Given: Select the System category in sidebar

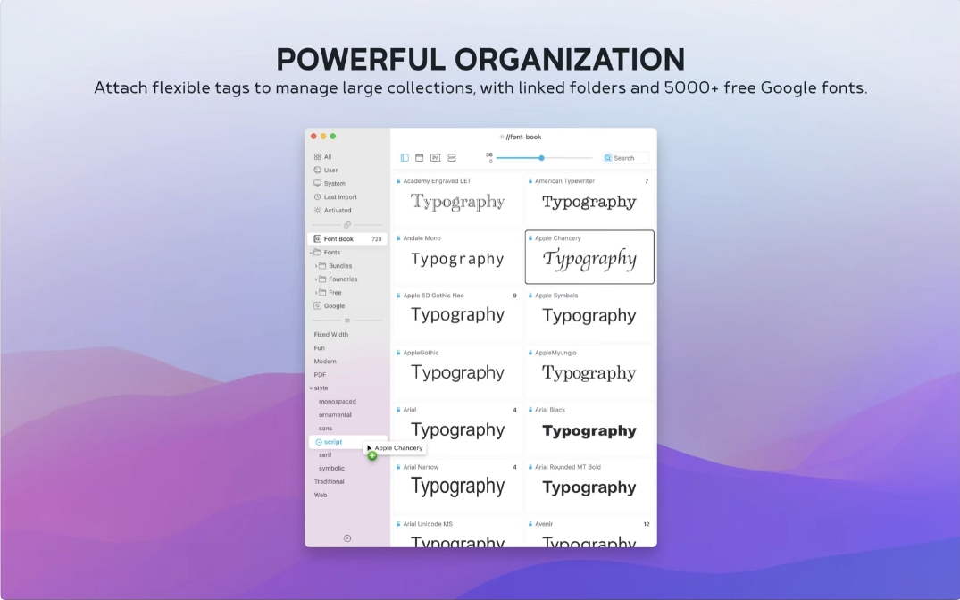Looking at the screenshot, I should [x=334, y=184].
